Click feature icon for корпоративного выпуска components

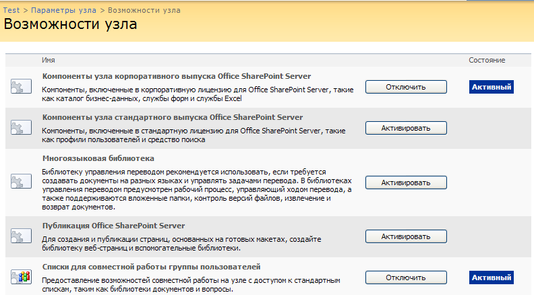pyautogui.click(x=21, y=86)
